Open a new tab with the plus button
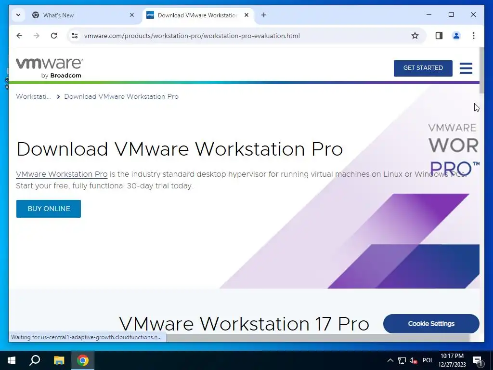Viewport: 493px width, 370px height. (264, 15)
